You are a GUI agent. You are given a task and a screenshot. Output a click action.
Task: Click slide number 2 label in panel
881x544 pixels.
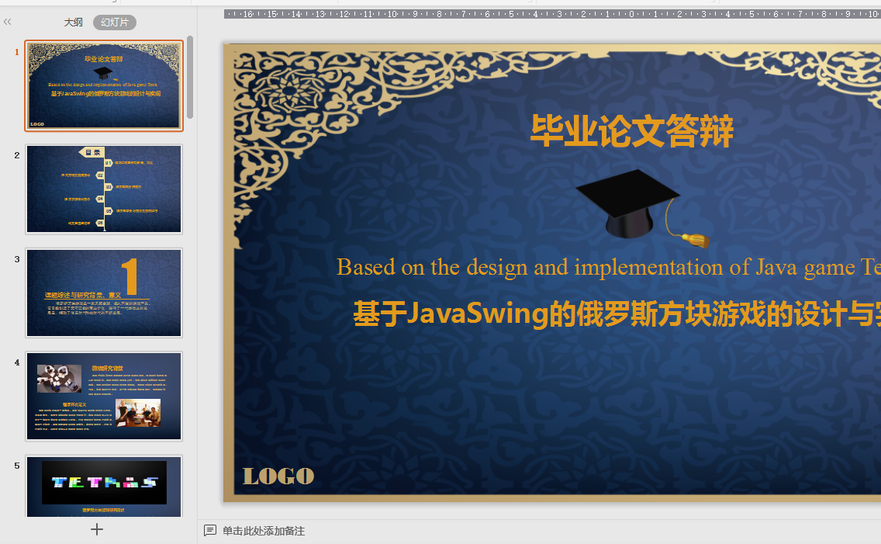[17, 155]
